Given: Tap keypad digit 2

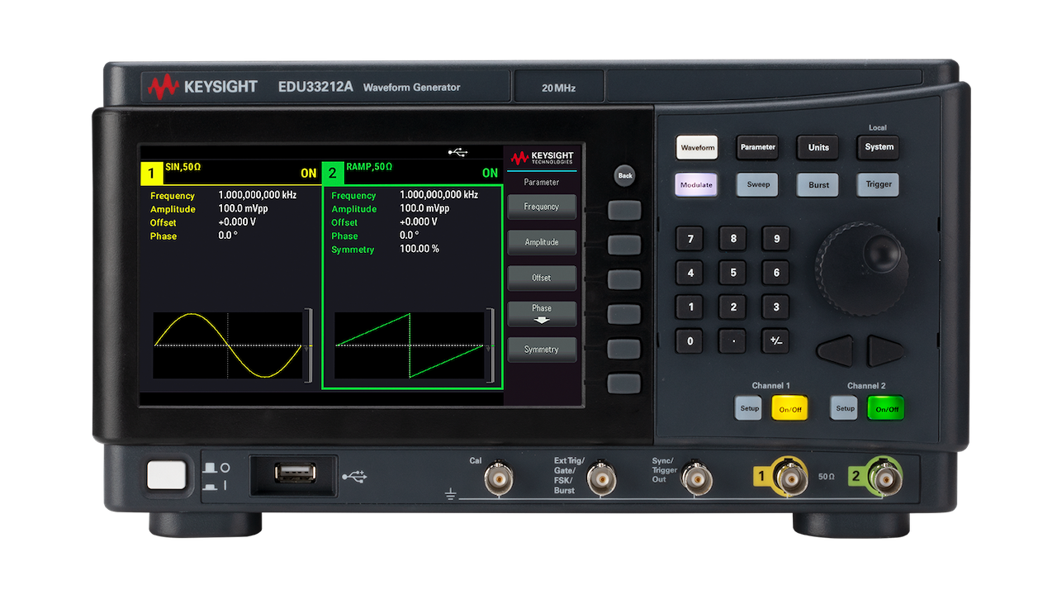Looking at the screenshot, I should 733,307.
